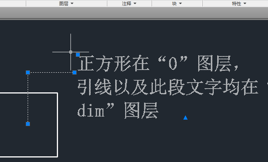Image resolution: width=268 pixels, height=162 pixels.
Task: Select the leader landing grip beside the text
Action: coord(75,73)
